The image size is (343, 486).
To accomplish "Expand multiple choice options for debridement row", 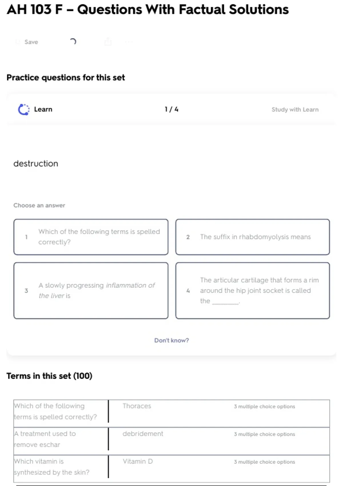I will [264, 434].
